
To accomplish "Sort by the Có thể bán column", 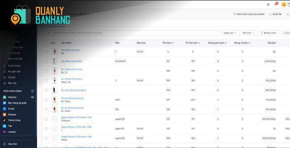I will (192, 43).
